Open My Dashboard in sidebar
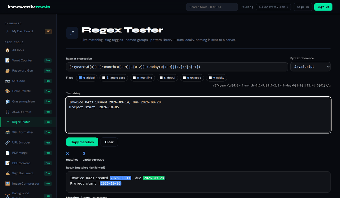This screenshot has height=198, width=340. [x=28, y=31]
